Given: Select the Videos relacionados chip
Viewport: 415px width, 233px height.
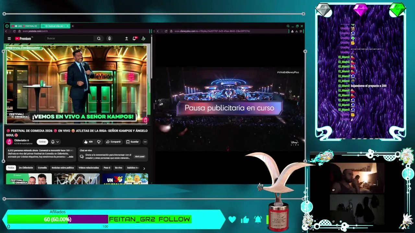Looking at the screenshot, I should [x=89, y=168].
